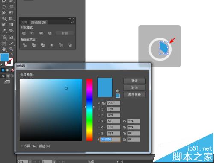The height and width of the screenshot is (163, 214).
Task: Click the C cyan percentage field
Action: tap(134, 121)
